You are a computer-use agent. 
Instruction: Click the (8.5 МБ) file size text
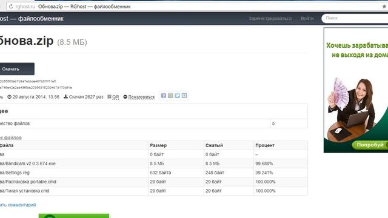point(72,42)
